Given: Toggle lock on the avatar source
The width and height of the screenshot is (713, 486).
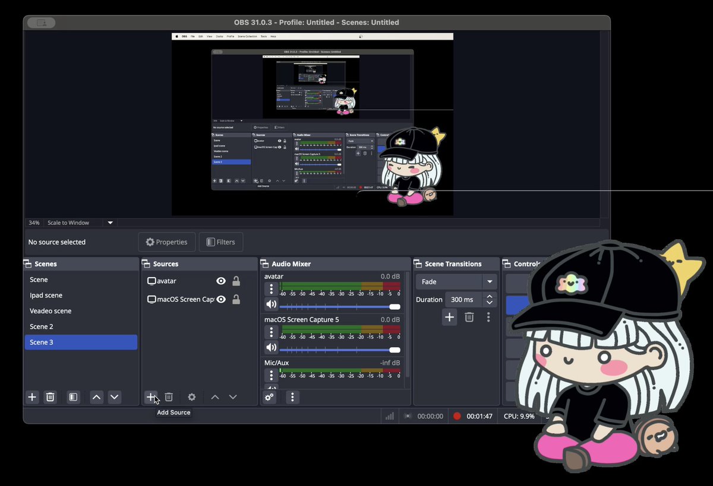Looking at the screenshot, I should coord(236,281).
